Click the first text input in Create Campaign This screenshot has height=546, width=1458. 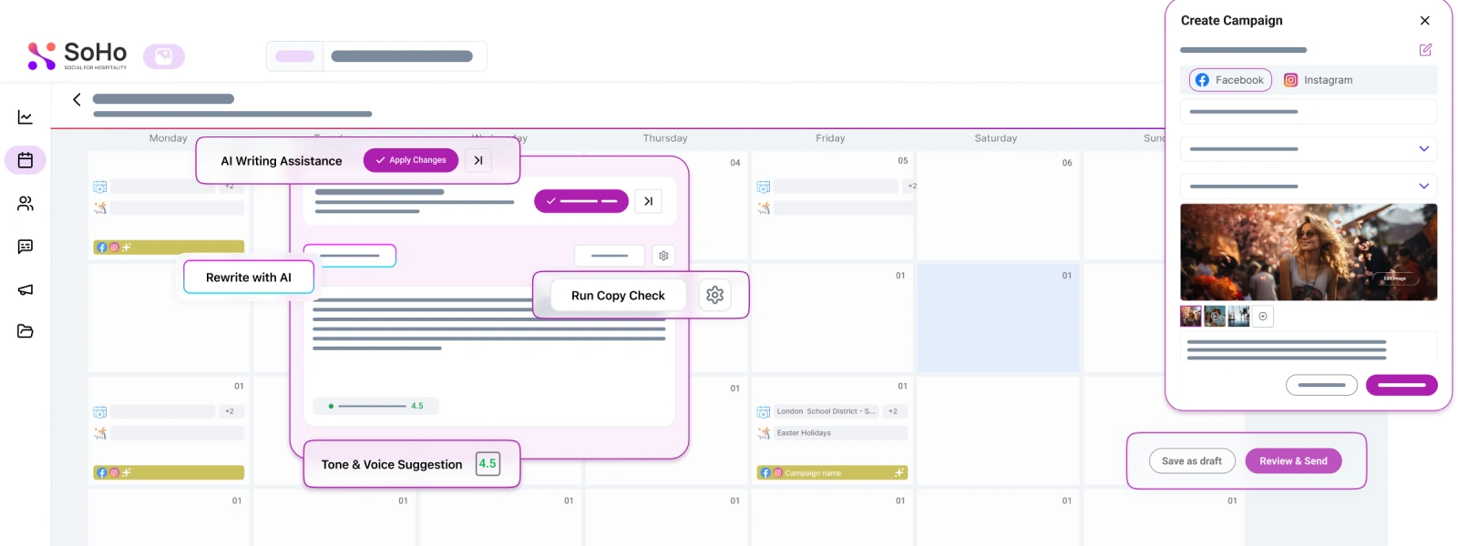click(1309, 112)
